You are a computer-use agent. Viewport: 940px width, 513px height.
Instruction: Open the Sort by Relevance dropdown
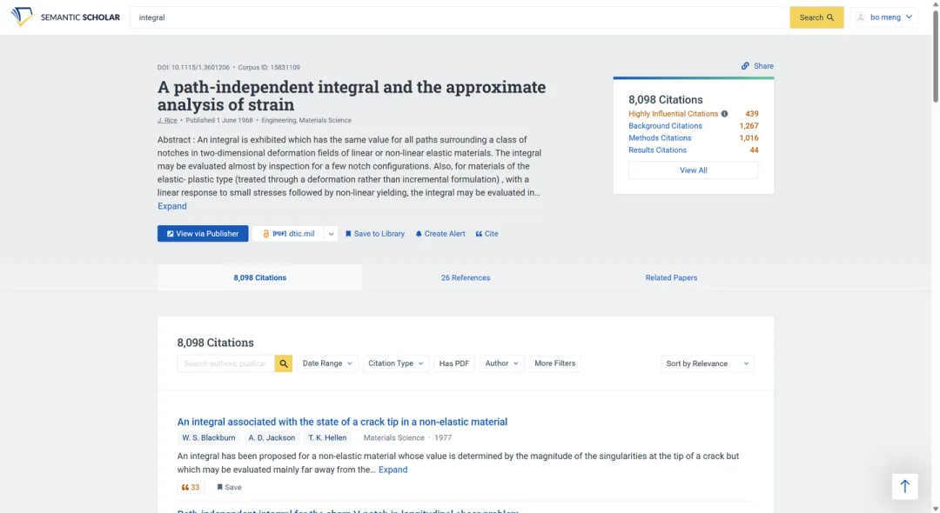click(x=707, y=363)
